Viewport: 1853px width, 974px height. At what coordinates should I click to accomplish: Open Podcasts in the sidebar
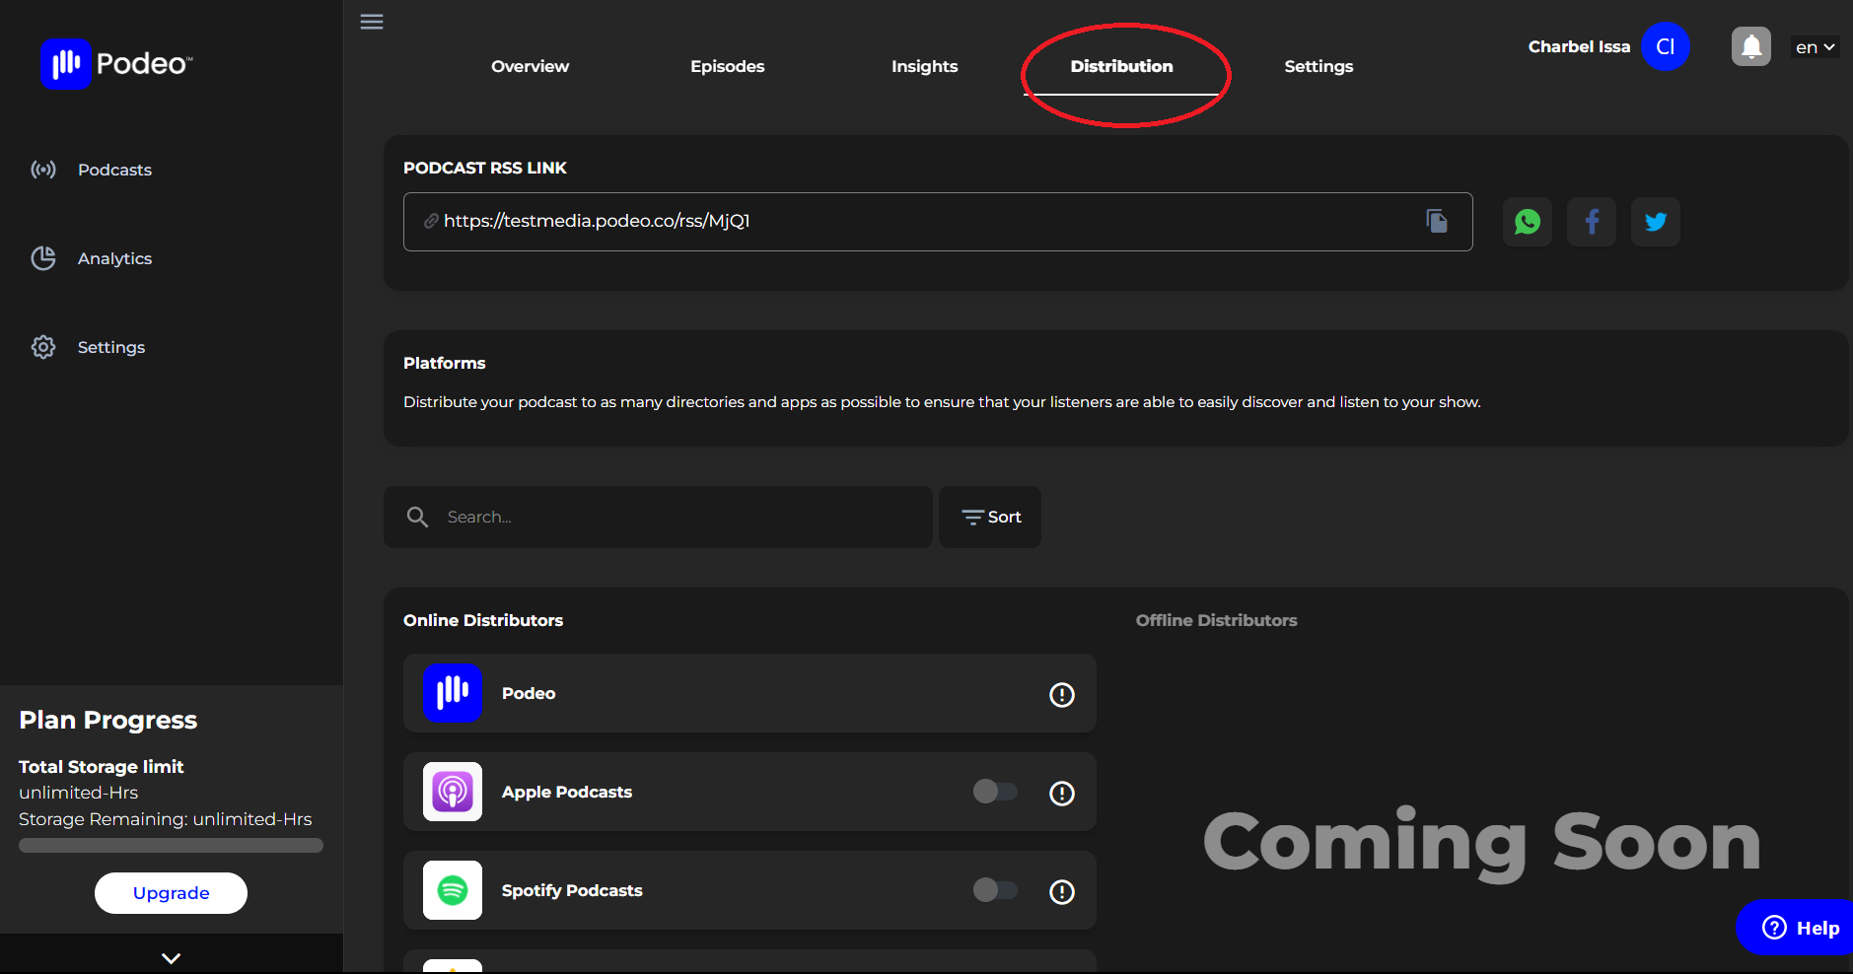(114, 170)
